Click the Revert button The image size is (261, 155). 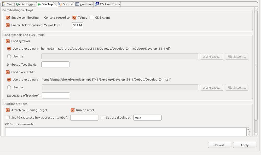(219, 145)
